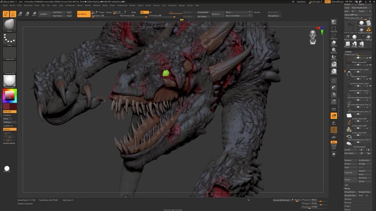
Task: Switch to the Move transform tool in top shelf
Action: pyautogui.click(x=20, y=14)
